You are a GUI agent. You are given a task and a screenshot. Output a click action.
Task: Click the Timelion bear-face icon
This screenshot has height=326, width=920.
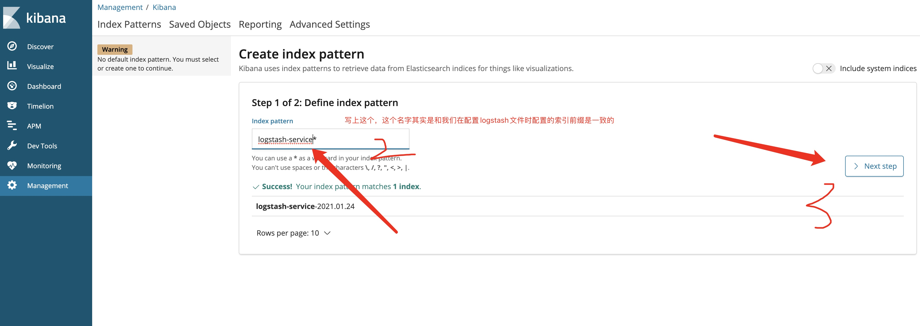pos(12,106)
